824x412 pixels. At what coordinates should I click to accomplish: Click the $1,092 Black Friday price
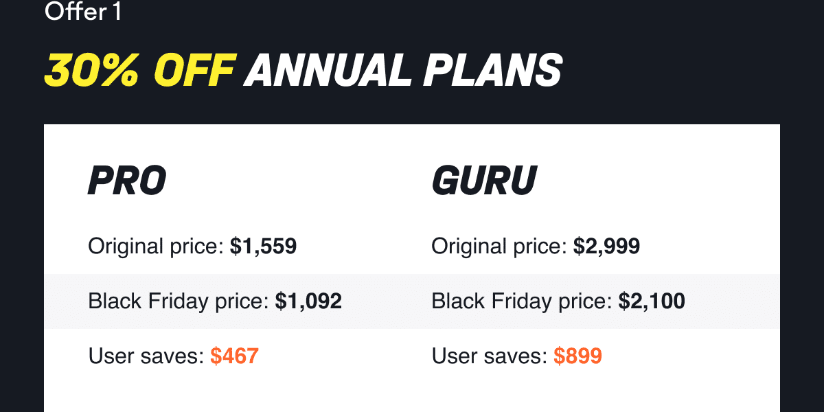(308, 301)
